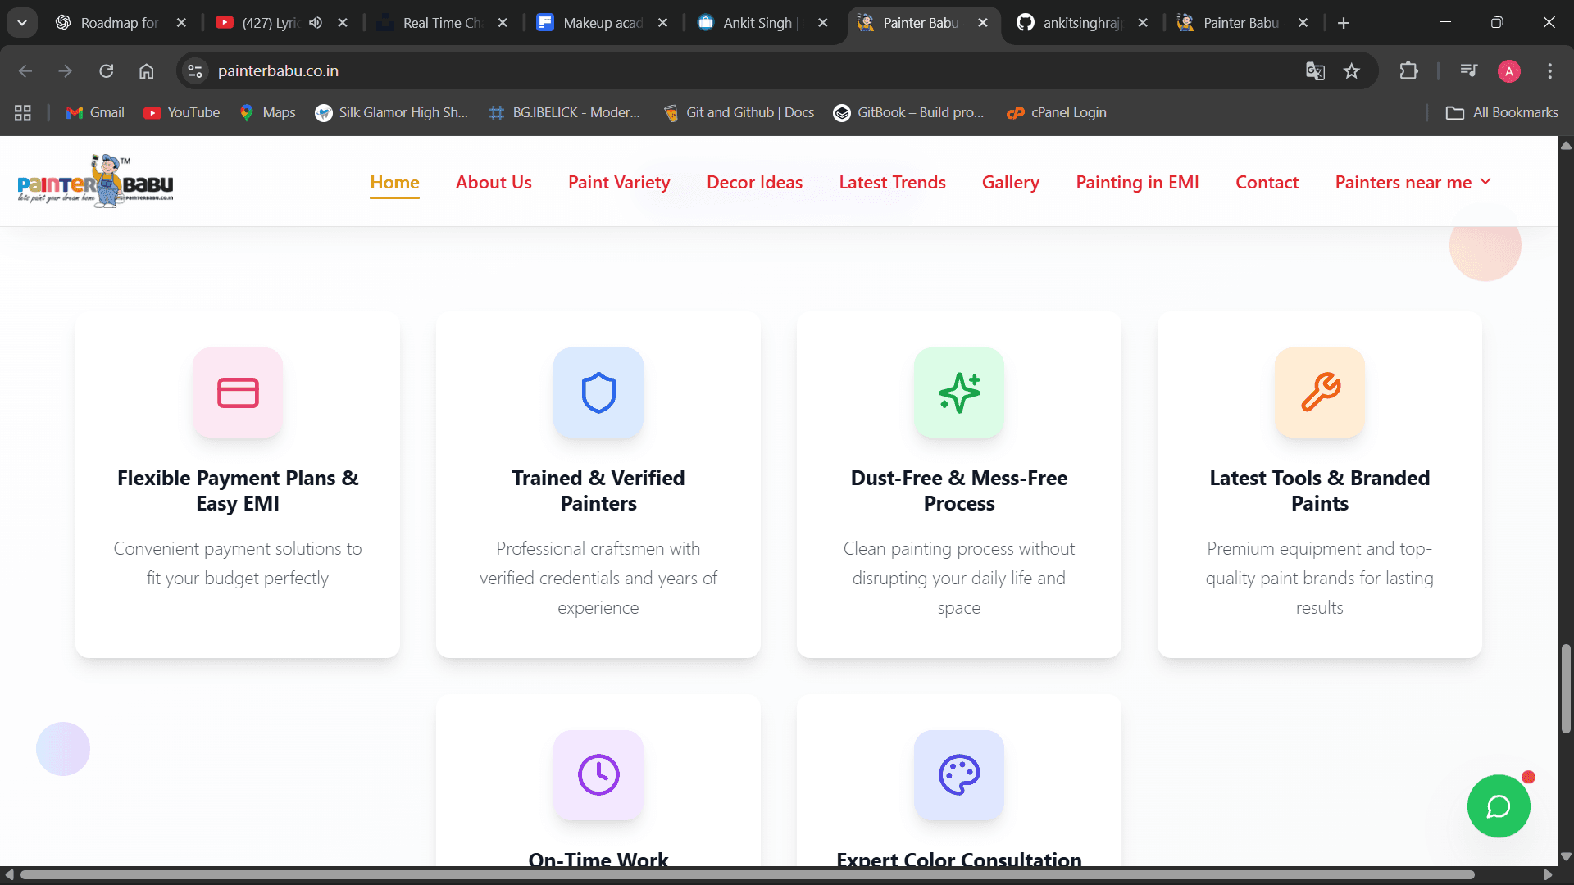Open the cPanel Login bookmark
The height and width of the screenshot is (885, 1574).
[x=1057, y=112]
